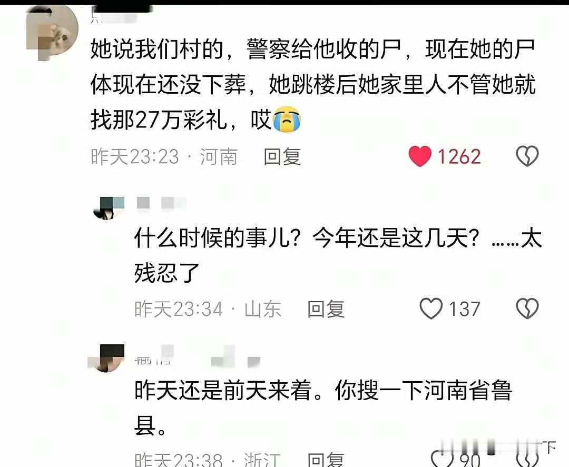
Task: Tap the 昨天23:23 · 河南 timestamp
Action: (164, 157)
